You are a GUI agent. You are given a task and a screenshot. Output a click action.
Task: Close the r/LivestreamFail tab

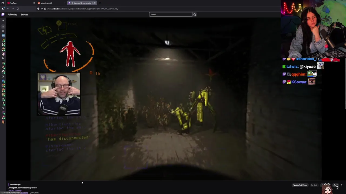click(64, 3)
